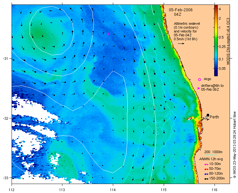Click the Perth city label

pos(214,117)
